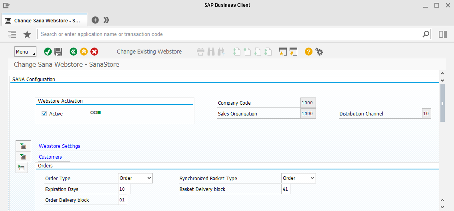Viewport: 454px width, 211px height.
Task: Click the Expiration Days field
Action: click(x=124, y=189)
